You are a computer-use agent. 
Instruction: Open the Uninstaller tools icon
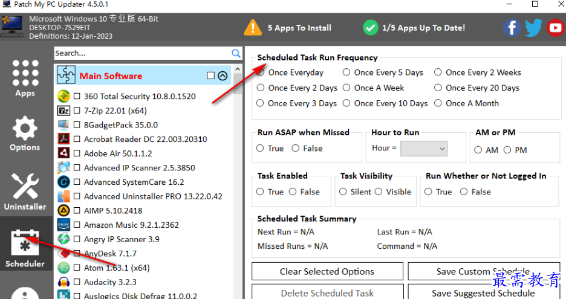[25, 191]
